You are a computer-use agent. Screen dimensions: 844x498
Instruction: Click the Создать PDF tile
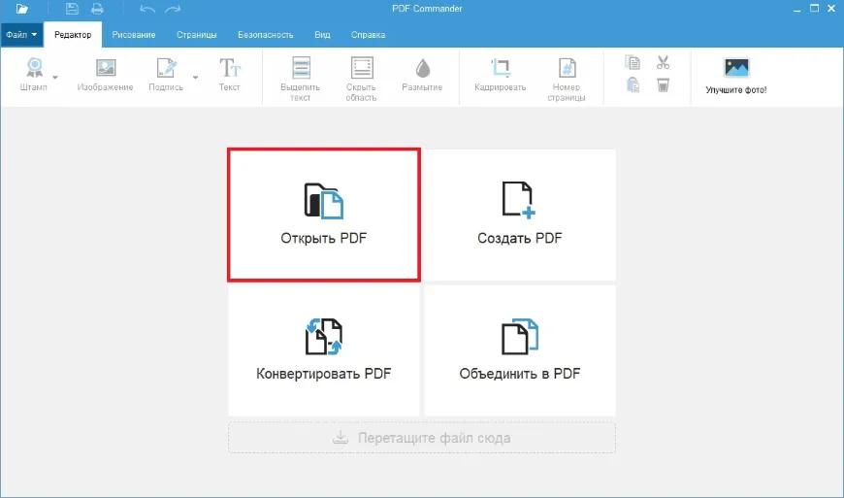(x=520, y=215)
